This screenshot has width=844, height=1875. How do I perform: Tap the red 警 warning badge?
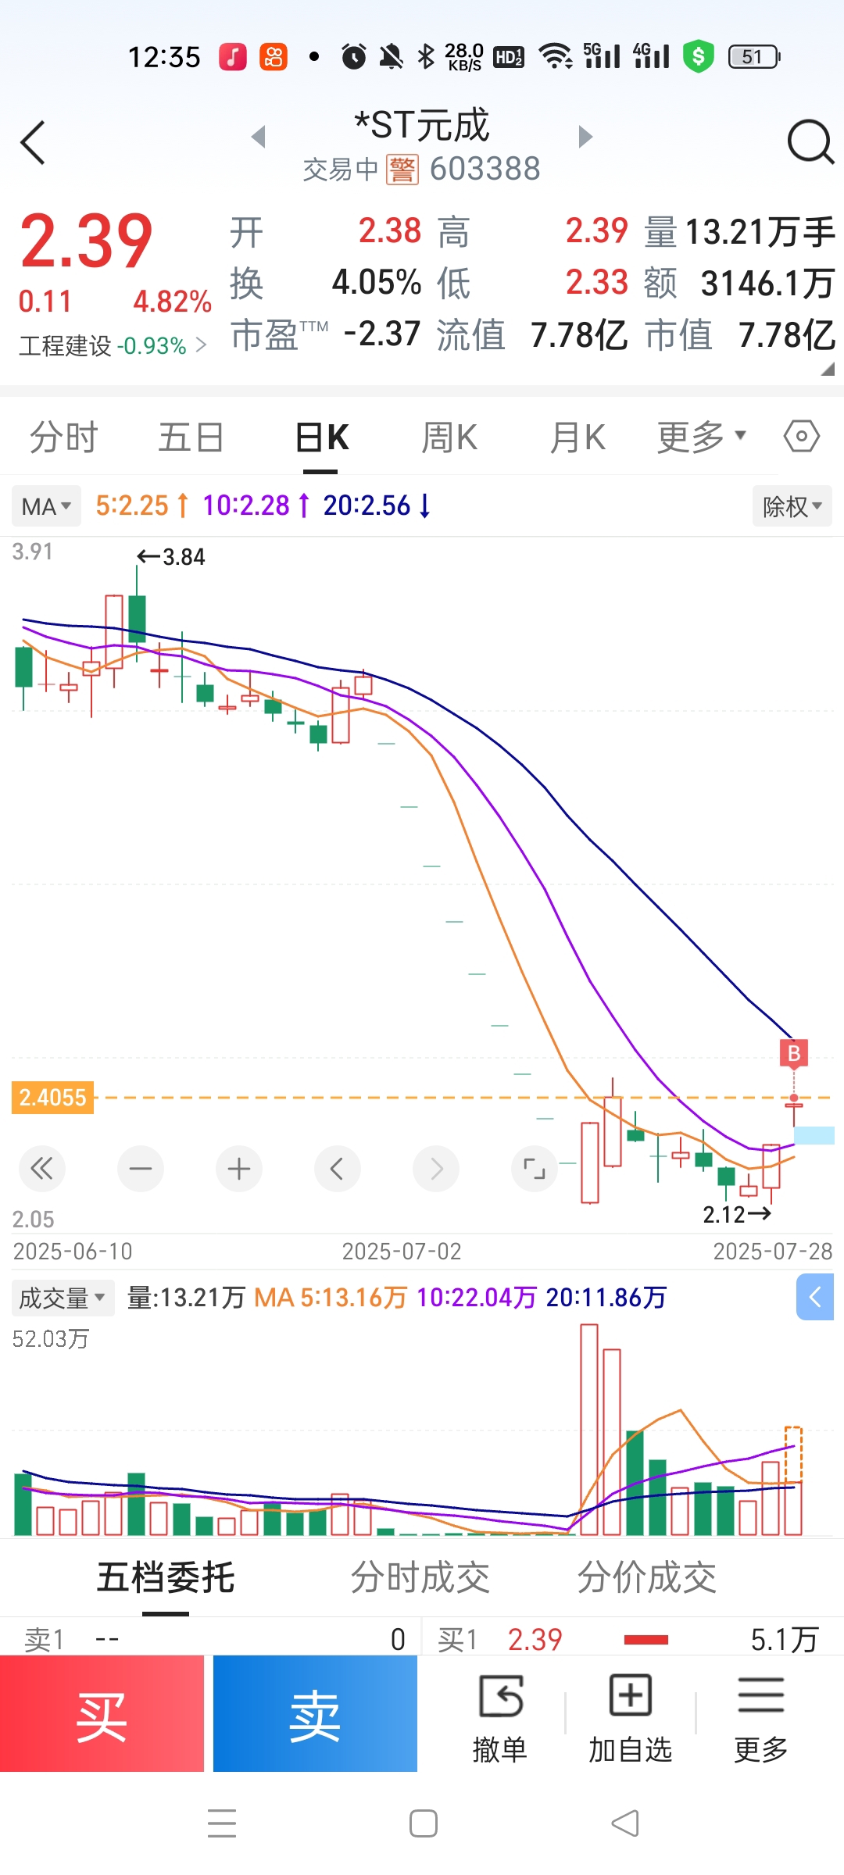tap(402, 170)
